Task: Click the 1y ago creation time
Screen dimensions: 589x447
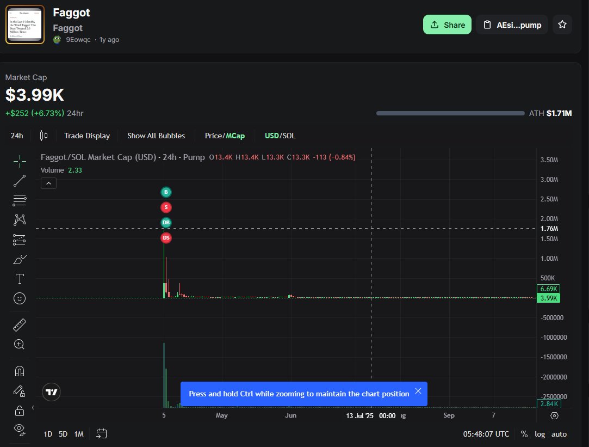Action: click(109, 40)
